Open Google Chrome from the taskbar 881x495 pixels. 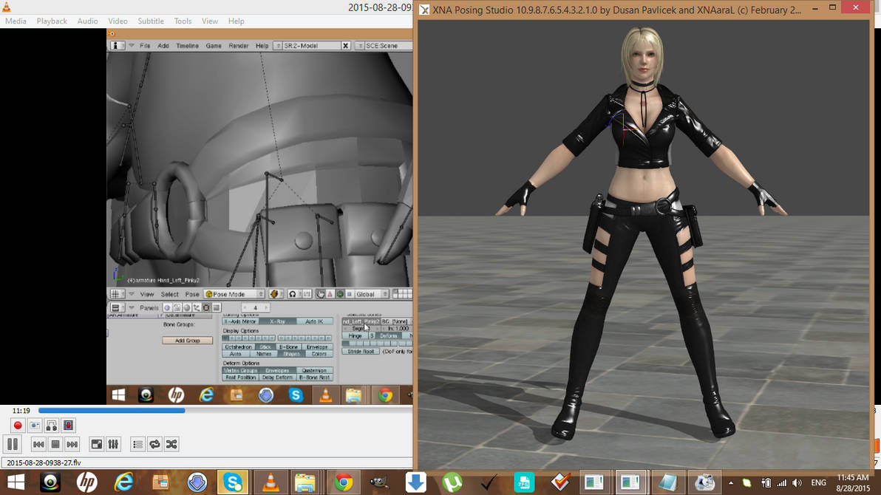(x=343, y=482)
